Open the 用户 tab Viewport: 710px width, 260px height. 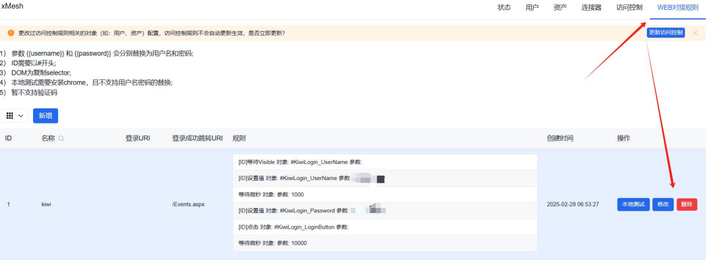532,8
